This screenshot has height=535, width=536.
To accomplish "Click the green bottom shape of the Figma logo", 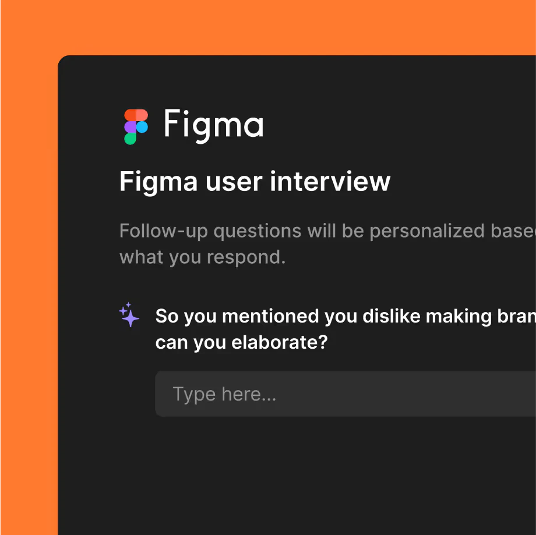I will (x=130, y=139).
